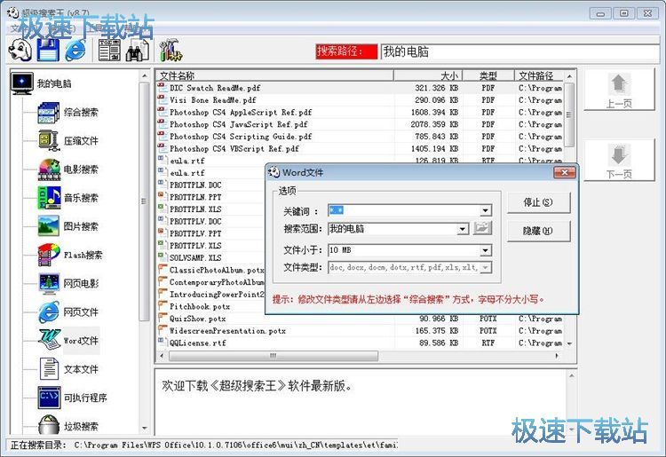Click the list document toolbar icon
Viewport: 666px width, 457px height.
[x=109, y=50]
